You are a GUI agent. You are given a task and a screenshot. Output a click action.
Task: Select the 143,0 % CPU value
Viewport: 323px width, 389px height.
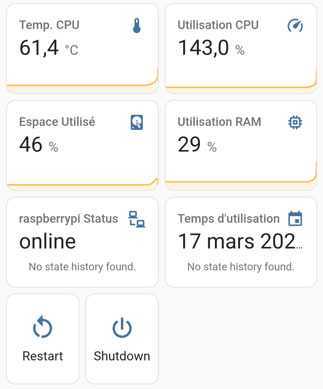[211, 48]
